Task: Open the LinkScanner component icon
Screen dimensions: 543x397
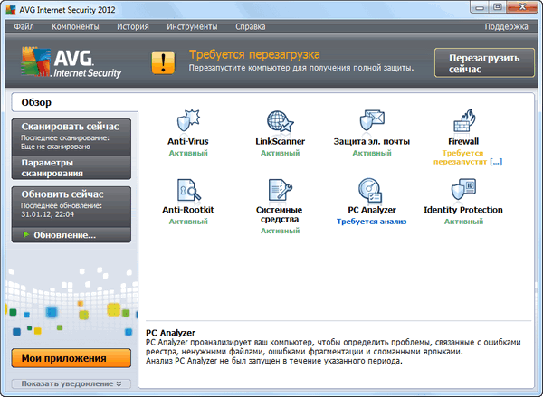Action: click(x=280, y=122)
